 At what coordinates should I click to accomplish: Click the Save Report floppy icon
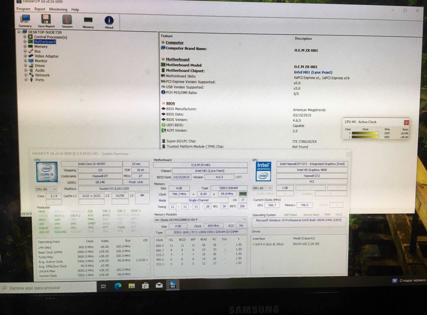tap(46, 21)
